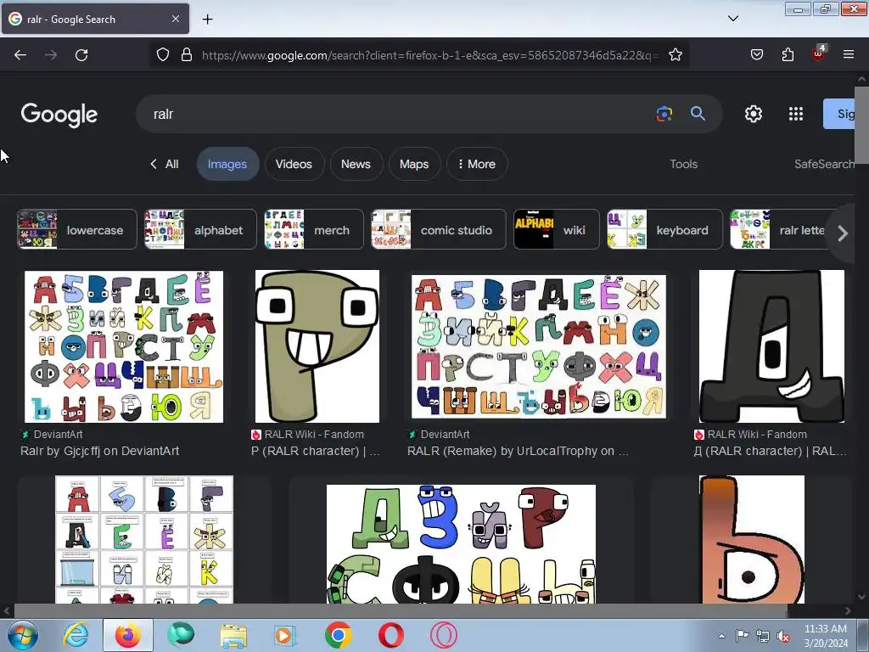Click the horizontal page scrollbar
This screenshot has height=652, width=869.
[x=401, y=610]
